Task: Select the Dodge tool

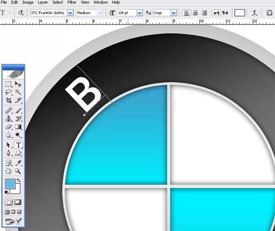Action: [18, 135]
